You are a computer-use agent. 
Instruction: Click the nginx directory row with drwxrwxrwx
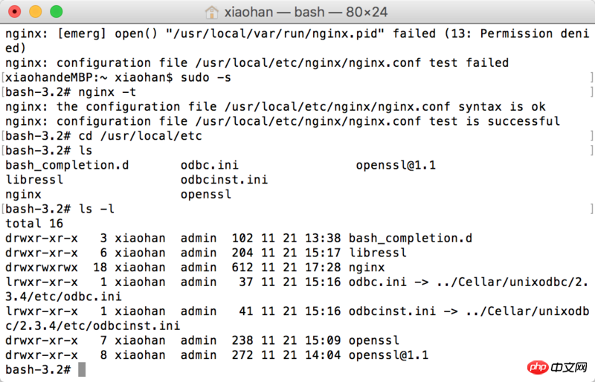coord(195,268)
